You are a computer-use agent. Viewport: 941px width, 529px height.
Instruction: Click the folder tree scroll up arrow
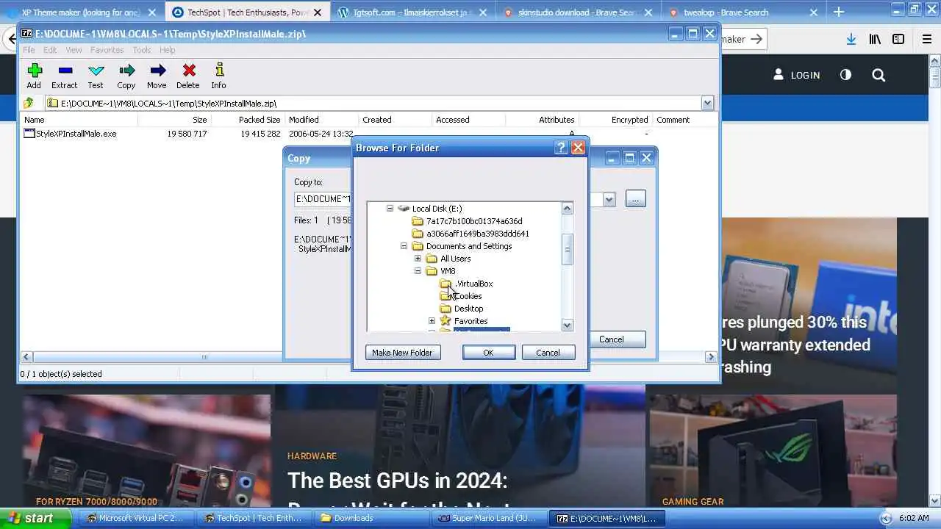coord(567,209)
